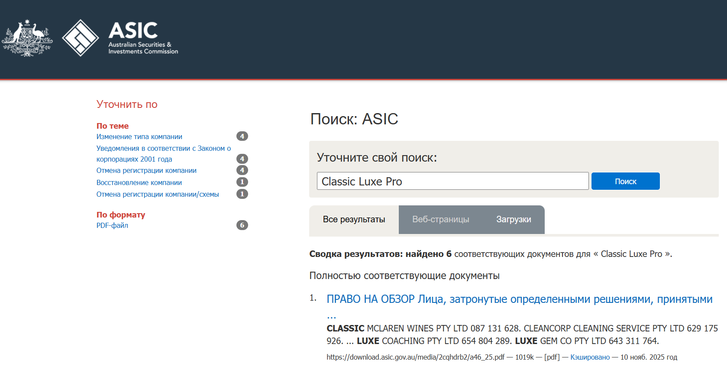The width and height of the screenshot is (727, 367).
Task: Switch to the 'Все результаты' tab
Action: [x=354, y=220]
